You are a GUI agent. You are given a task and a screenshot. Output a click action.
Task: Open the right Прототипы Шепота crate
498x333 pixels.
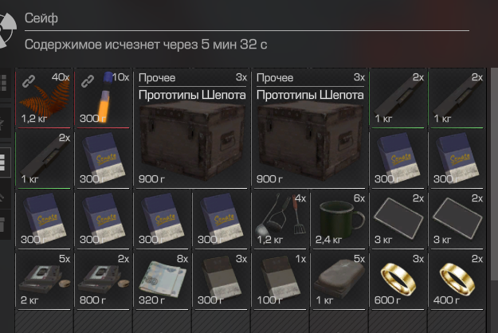310,128
